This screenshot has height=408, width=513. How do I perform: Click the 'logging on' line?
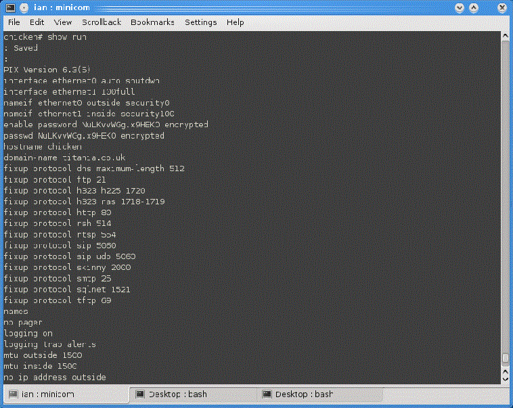coord(28,334)
